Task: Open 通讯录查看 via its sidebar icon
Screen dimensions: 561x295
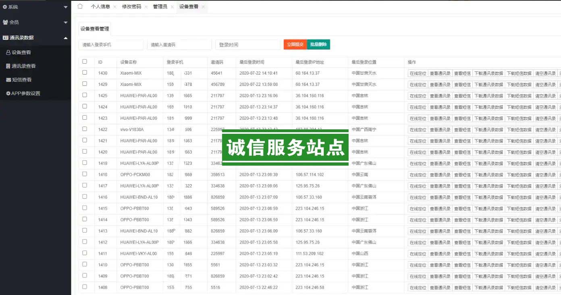Action: tap(8, 66)
